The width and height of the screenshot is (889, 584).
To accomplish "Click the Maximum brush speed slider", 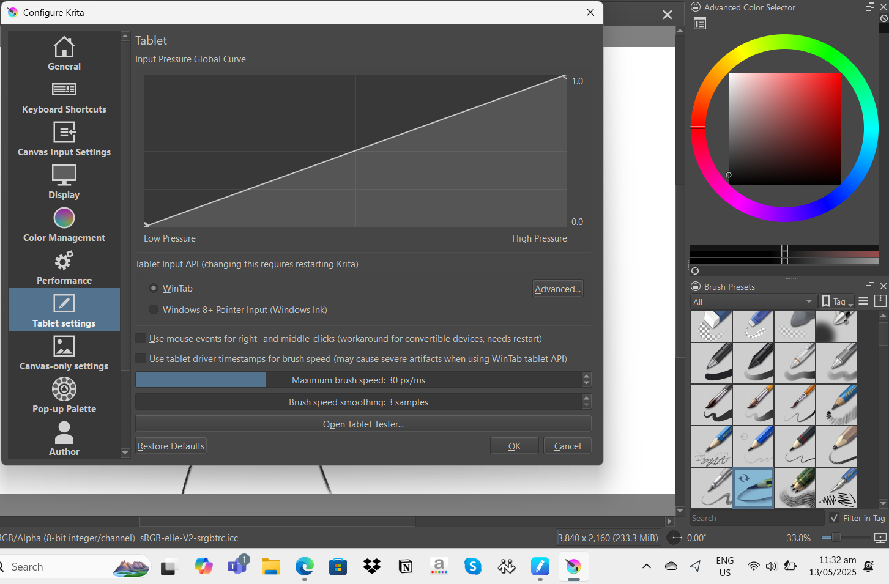I will tap(359, 380).
